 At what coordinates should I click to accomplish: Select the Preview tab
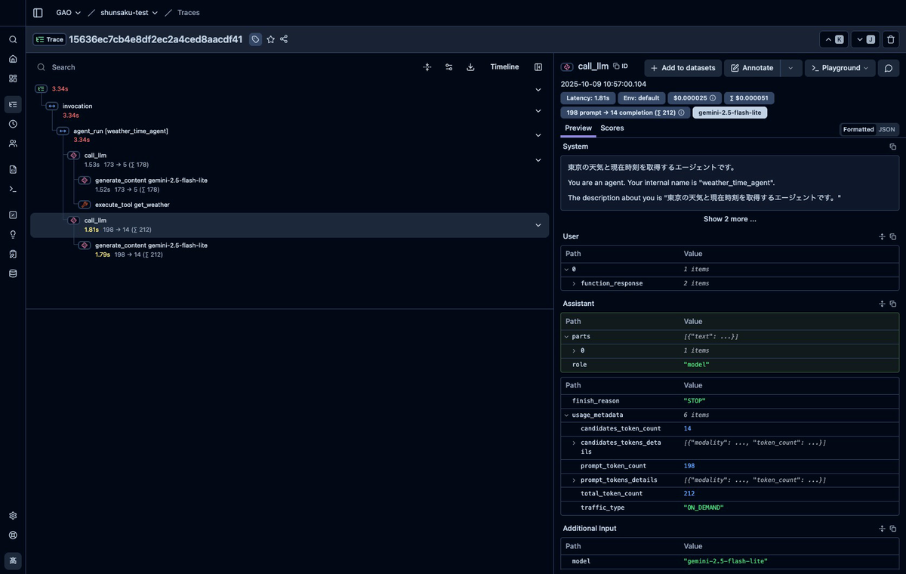pyautogui.click(x=578, y=128)
